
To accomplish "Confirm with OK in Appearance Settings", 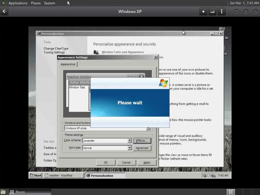I will pos(106,162).
